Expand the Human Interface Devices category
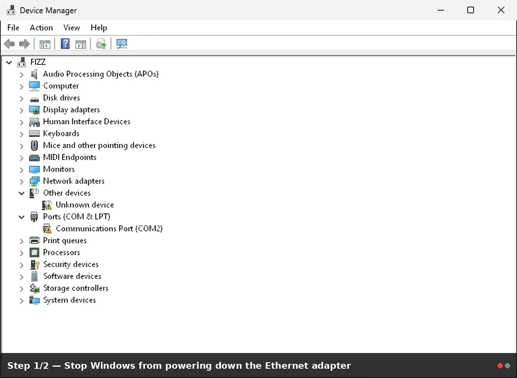The width and height of the screenshot is (517, 378). click(21, 122)
